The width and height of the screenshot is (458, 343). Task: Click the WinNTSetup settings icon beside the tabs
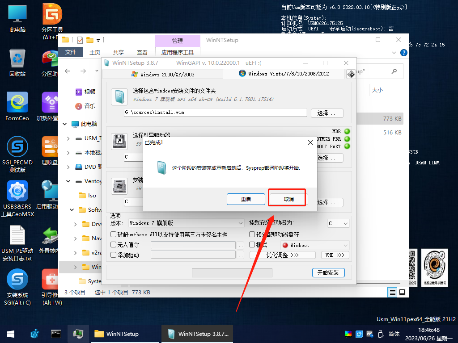coord(351,74)
